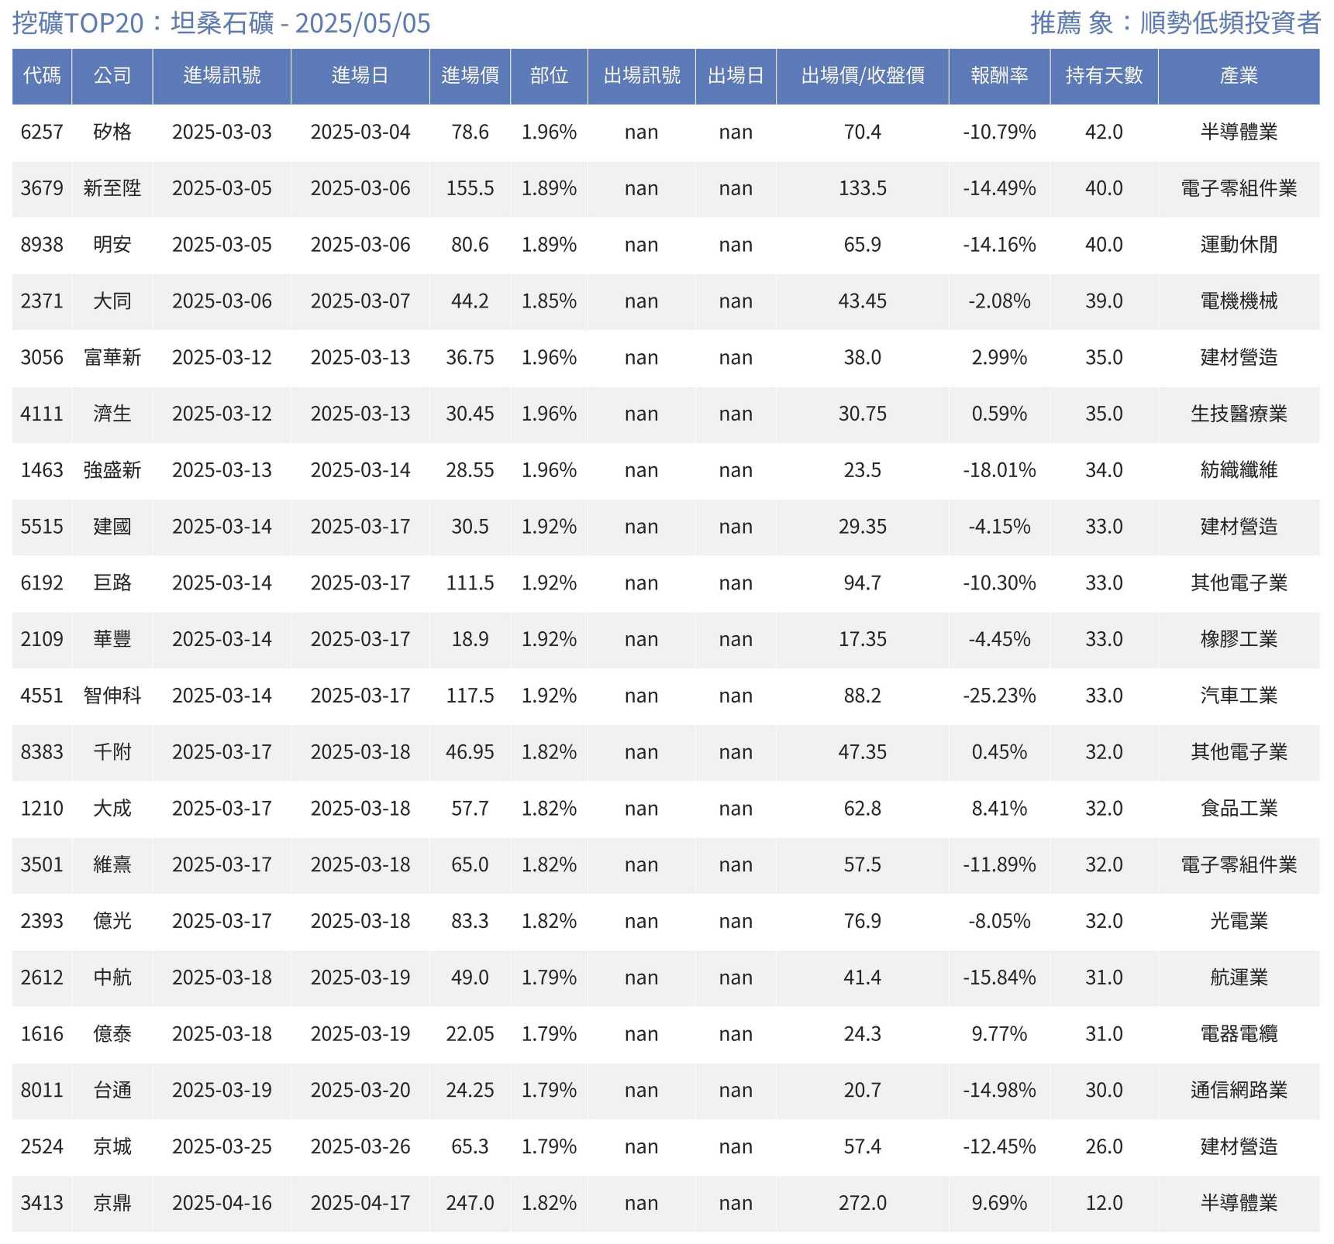This screenshot has height=1244, width=1334.
Task: Select stock code 5515
Action: pyautogui.click(x=42, y=527)
